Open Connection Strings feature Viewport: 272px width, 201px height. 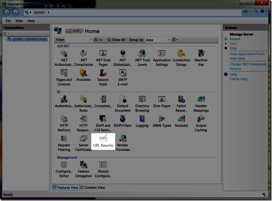[181, 58]
